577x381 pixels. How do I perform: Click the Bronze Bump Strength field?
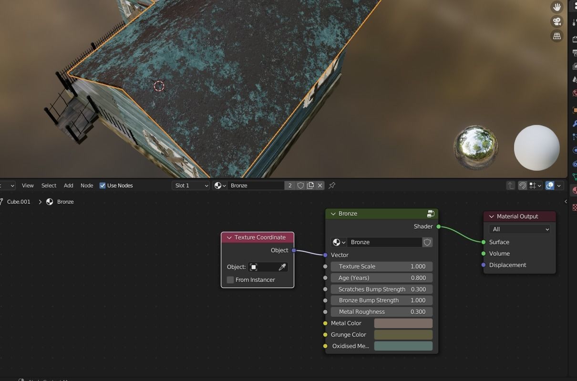point(381,300)
